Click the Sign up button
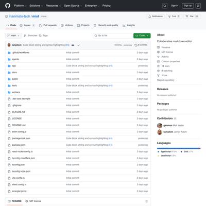The height and width of the screenshot is (206, 206). [x=188, y=6]
